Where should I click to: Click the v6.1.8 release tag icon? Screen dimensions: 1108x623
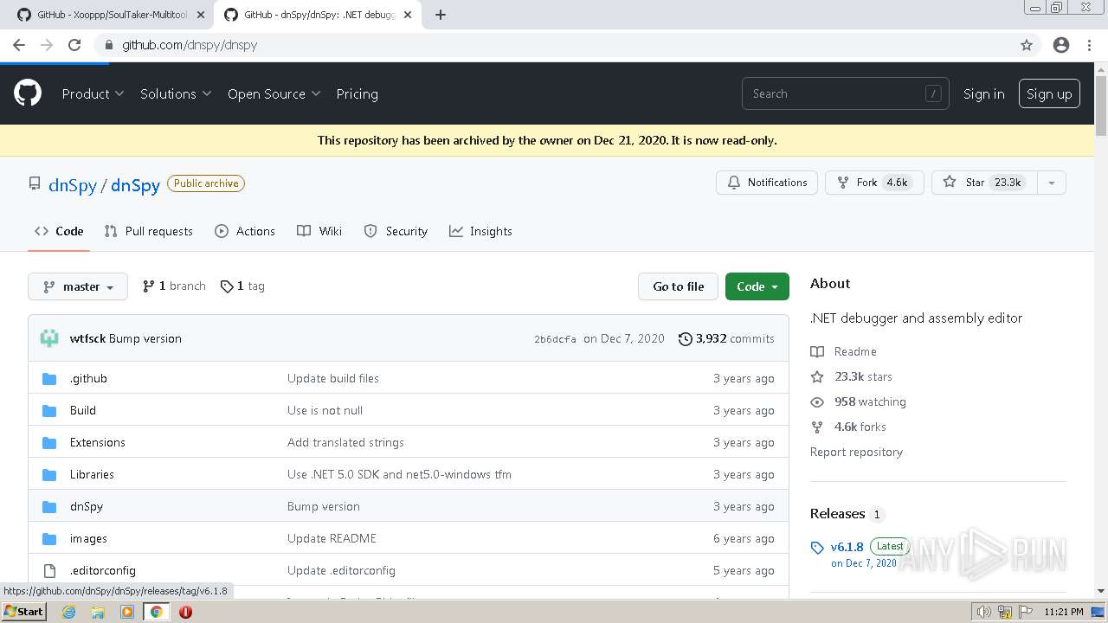pyautogui.click(x=817, y=547)
